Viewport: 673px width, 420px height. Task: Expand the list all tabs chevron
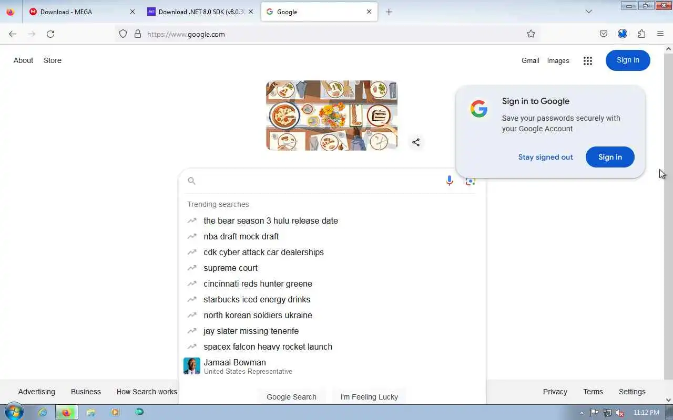coord(589,12)
